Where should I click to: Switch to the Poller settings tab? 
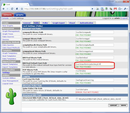tap(45, 23)
